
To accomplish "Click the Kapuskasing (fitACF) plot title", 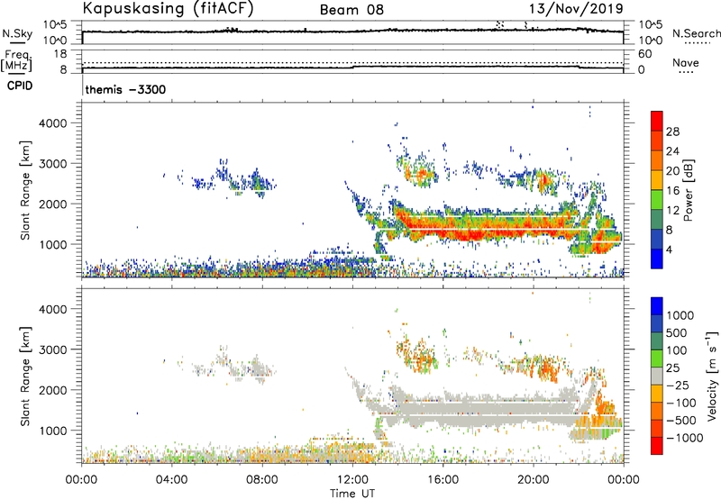I will point(168,9).
